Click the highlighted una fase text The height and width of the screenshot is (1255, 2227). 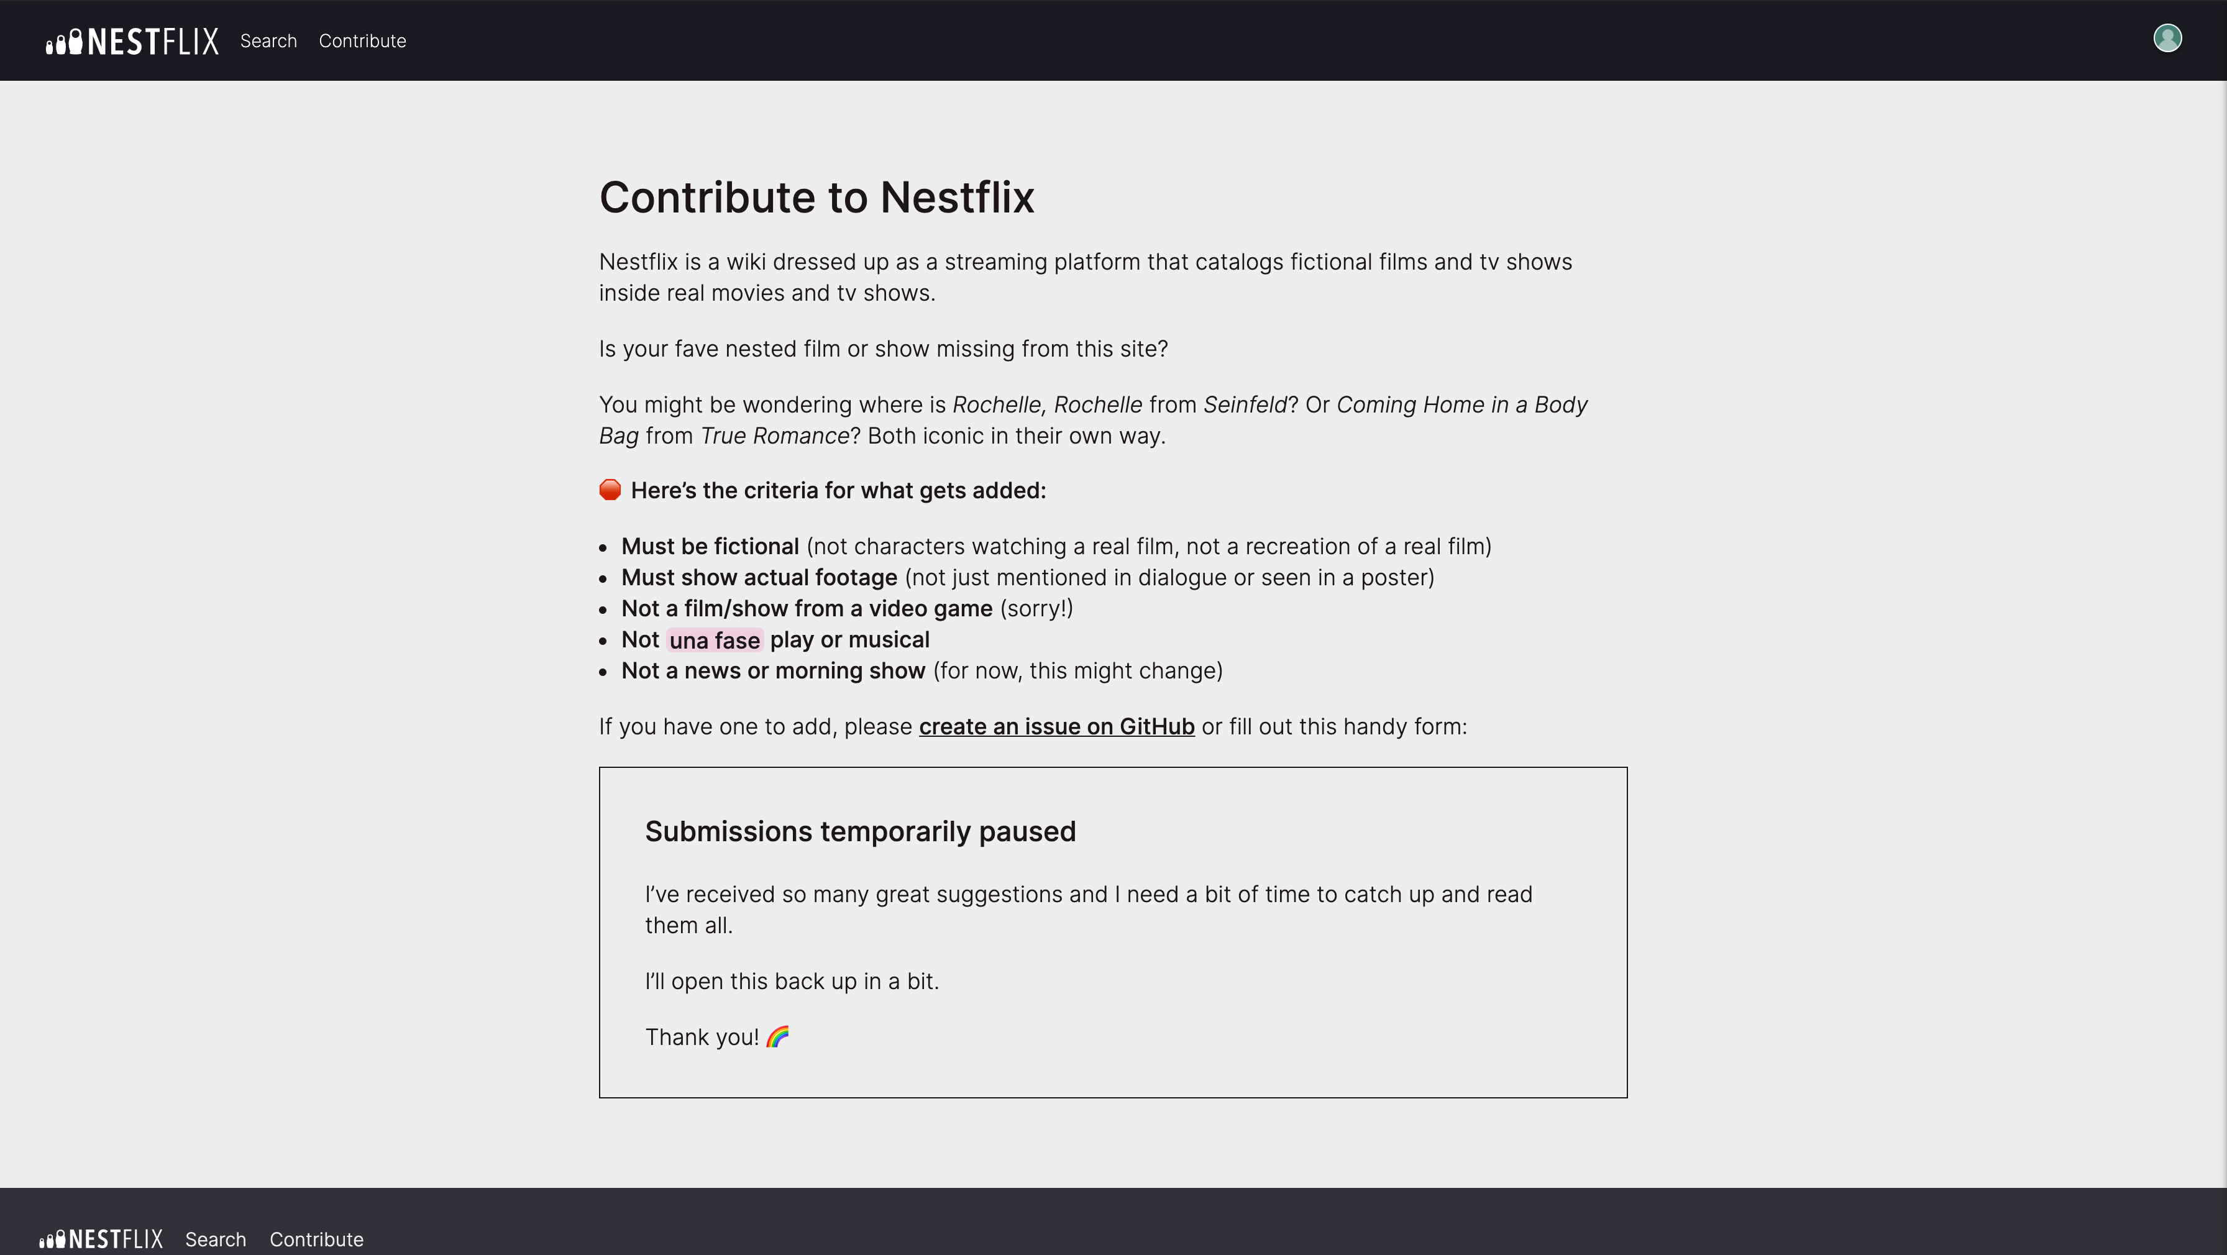[x=714, y=639]
